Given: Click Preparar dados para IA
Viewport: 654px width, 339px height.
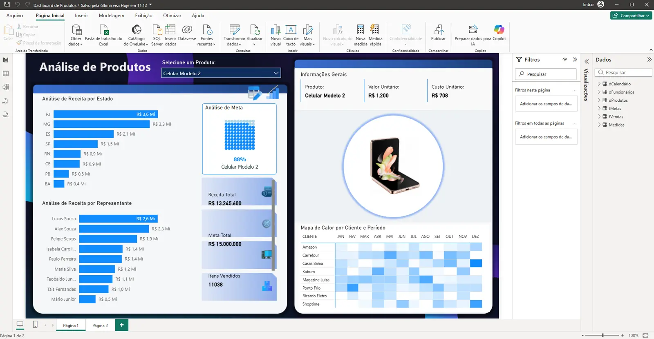Looking at the screenshot, I should pos(473,35).
